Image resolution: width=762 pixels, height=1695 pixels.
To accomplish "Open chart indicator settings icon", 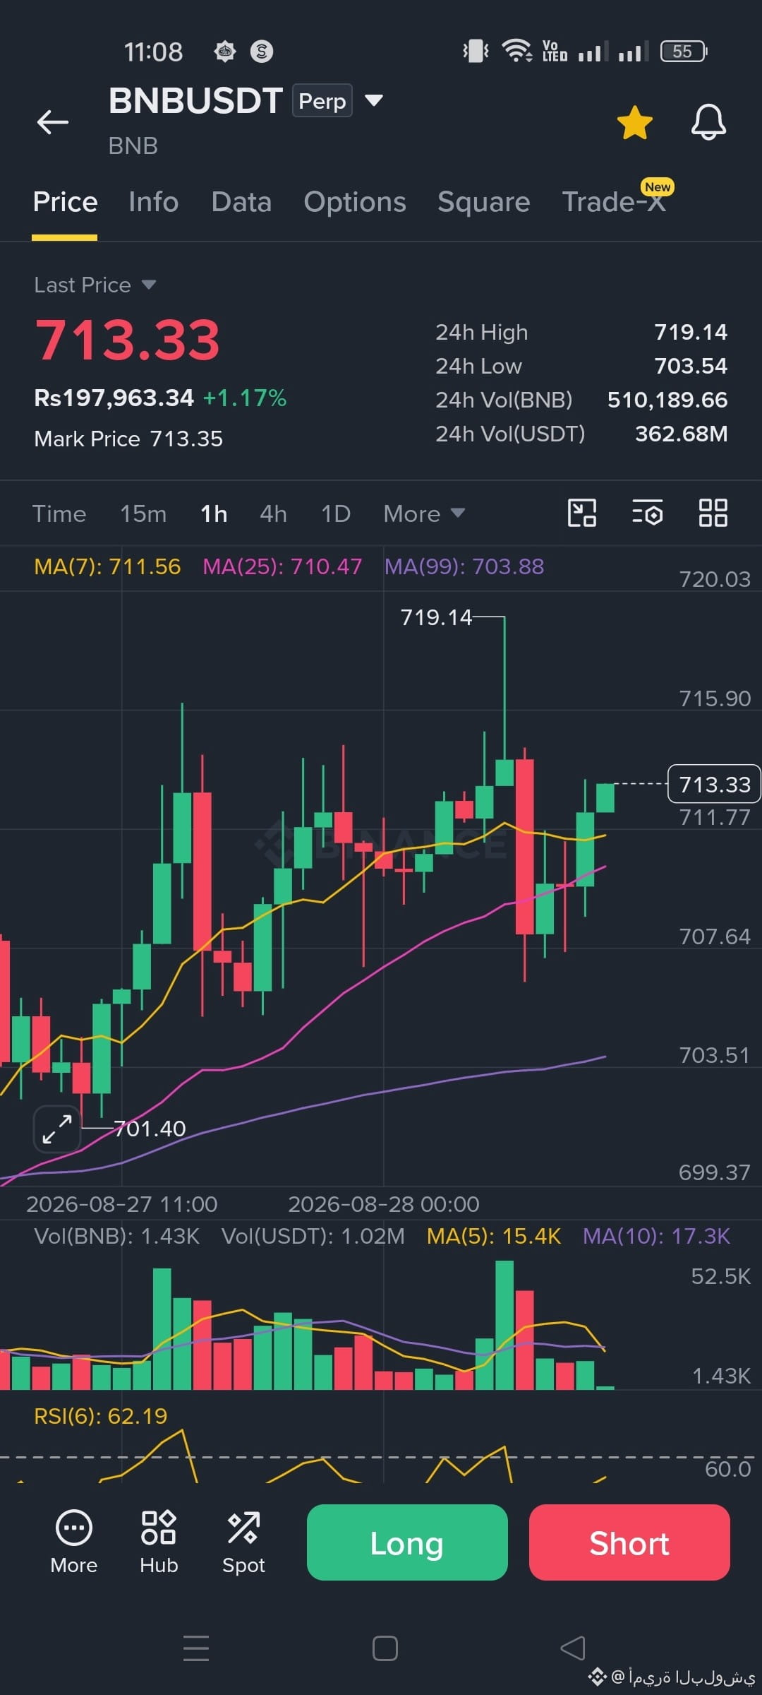I will (647, 513).
